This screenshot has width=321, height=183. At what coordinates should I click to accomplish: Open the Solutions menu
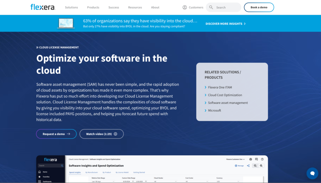point(71,7)
